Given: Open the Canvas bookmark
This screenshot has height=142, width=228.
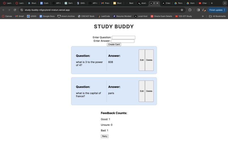Looking at the screenshot, I should point(7,16).
